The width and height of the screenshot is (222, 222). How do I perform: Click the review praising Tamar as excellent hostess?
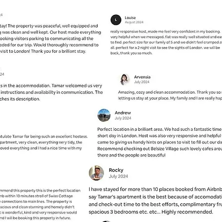coord(44,142)
